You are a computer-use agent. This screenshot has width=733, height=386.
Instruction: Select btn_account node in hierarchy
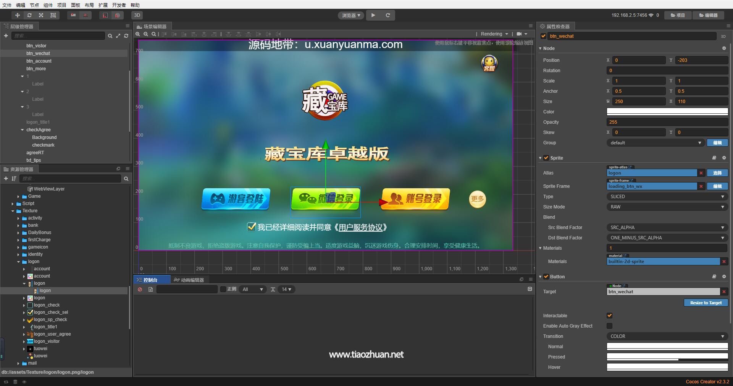tap(39, 61)
